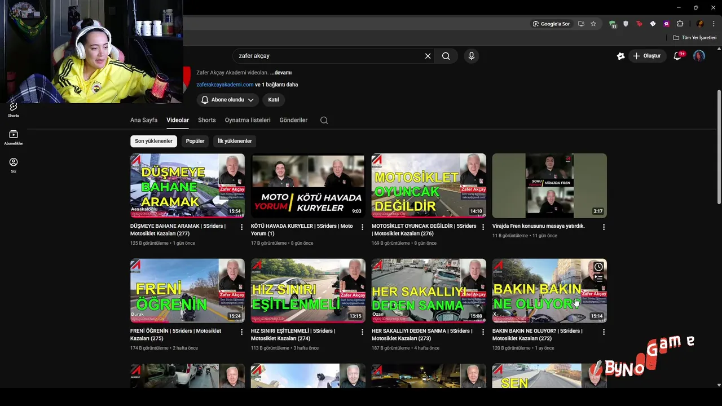Open the MOTOSİKLET OYUNCAK DEĞİLDİR thumbnail

pyautogui.click(x=429, y=186)
